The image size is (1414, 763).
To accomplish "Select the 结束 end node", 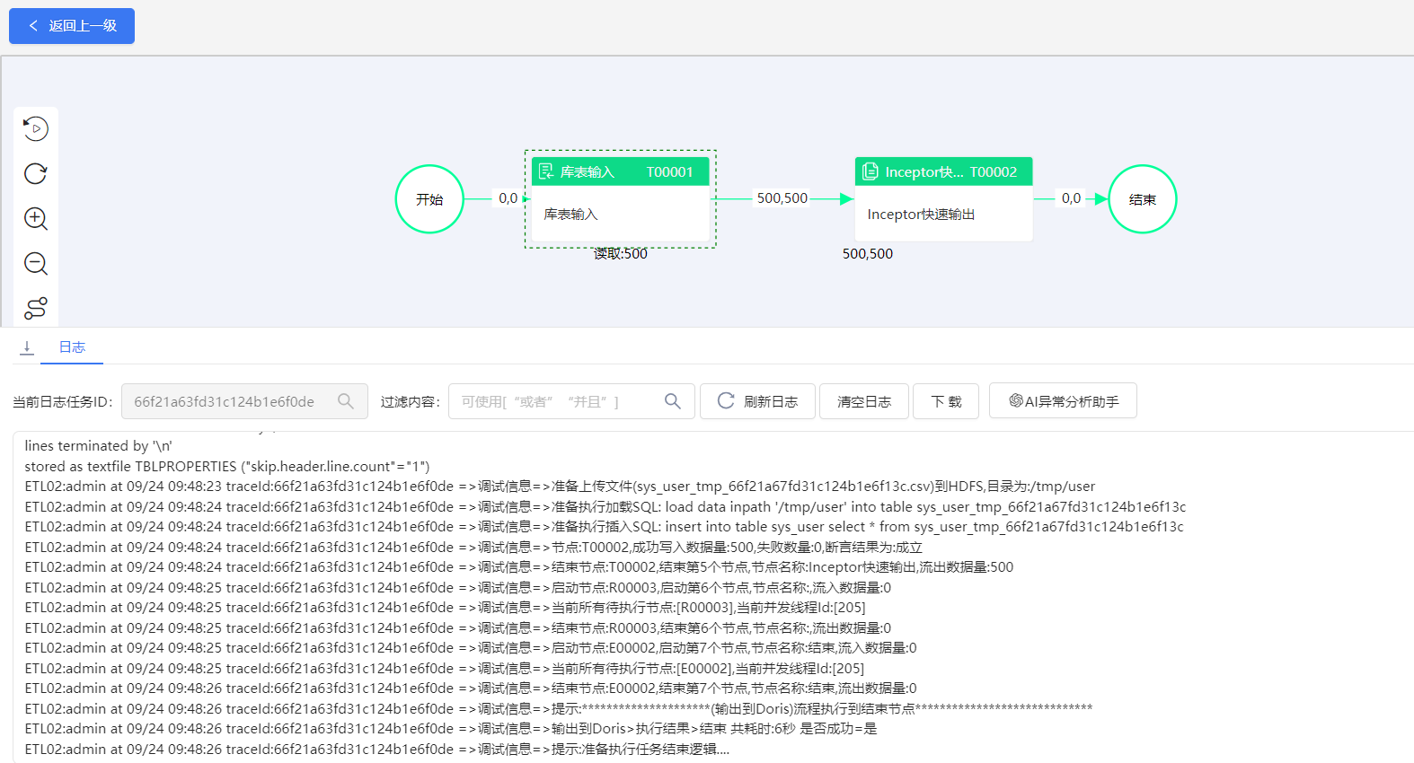I will pyautogui.click(x=1143, y=199).
